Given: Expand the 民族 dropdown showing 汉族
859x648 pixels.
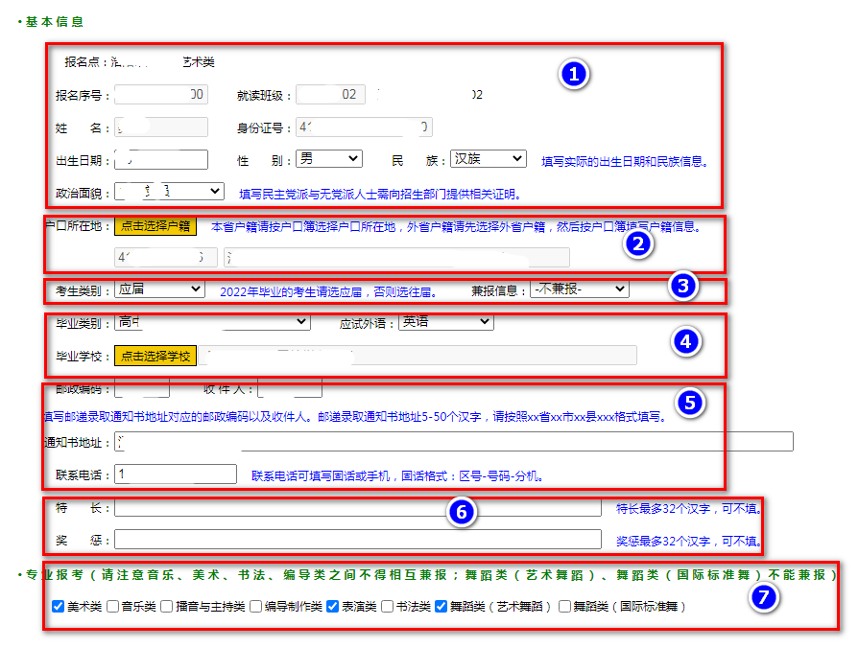Looking at the screenshot, I should point(488,159).
